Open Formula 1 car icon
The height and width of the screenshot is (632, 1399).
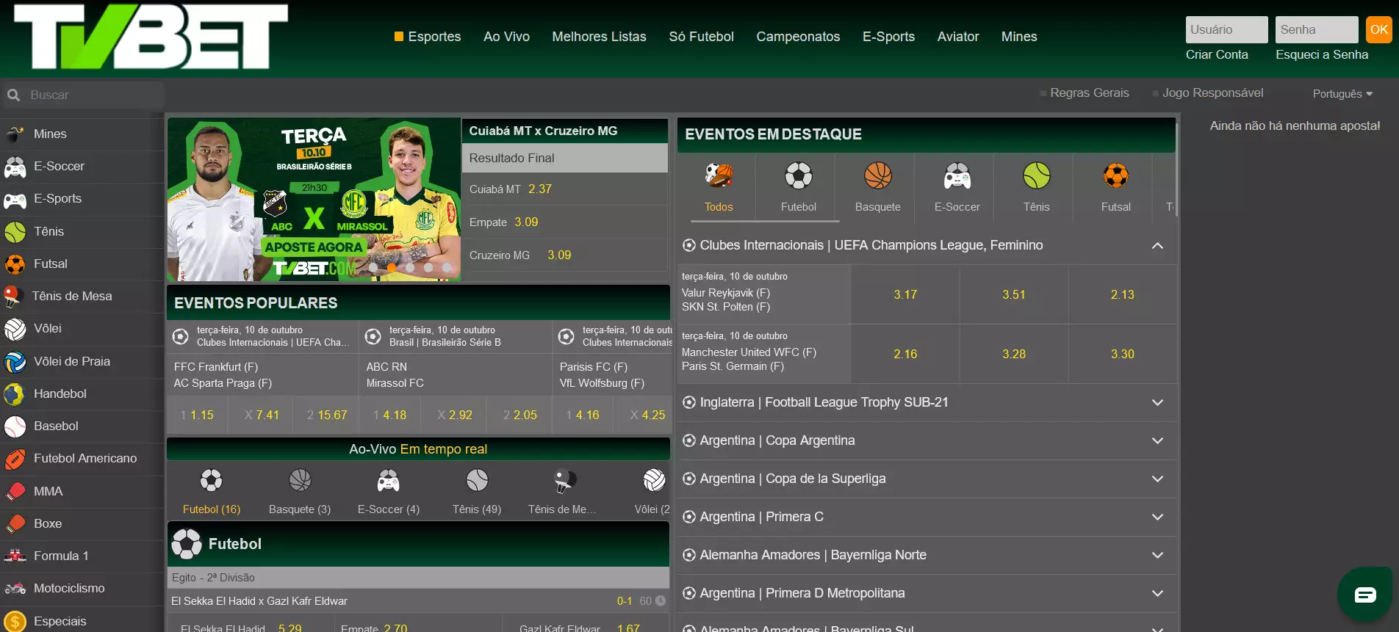coord(15,556)
